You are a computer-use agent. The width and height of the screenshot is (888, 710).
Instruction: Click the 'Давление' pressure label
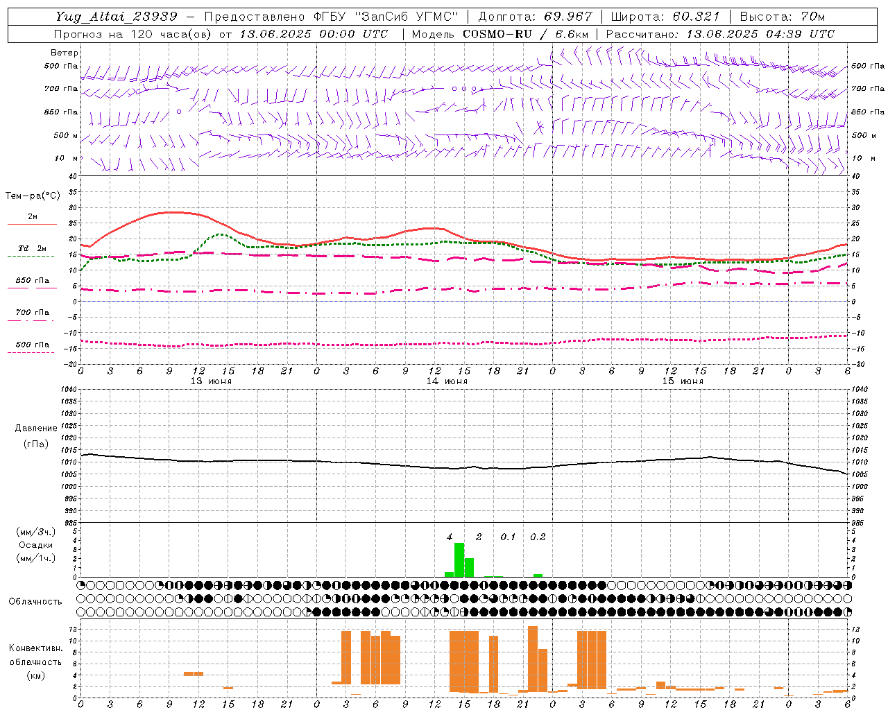pyautogui.click(x=36, y=428)
